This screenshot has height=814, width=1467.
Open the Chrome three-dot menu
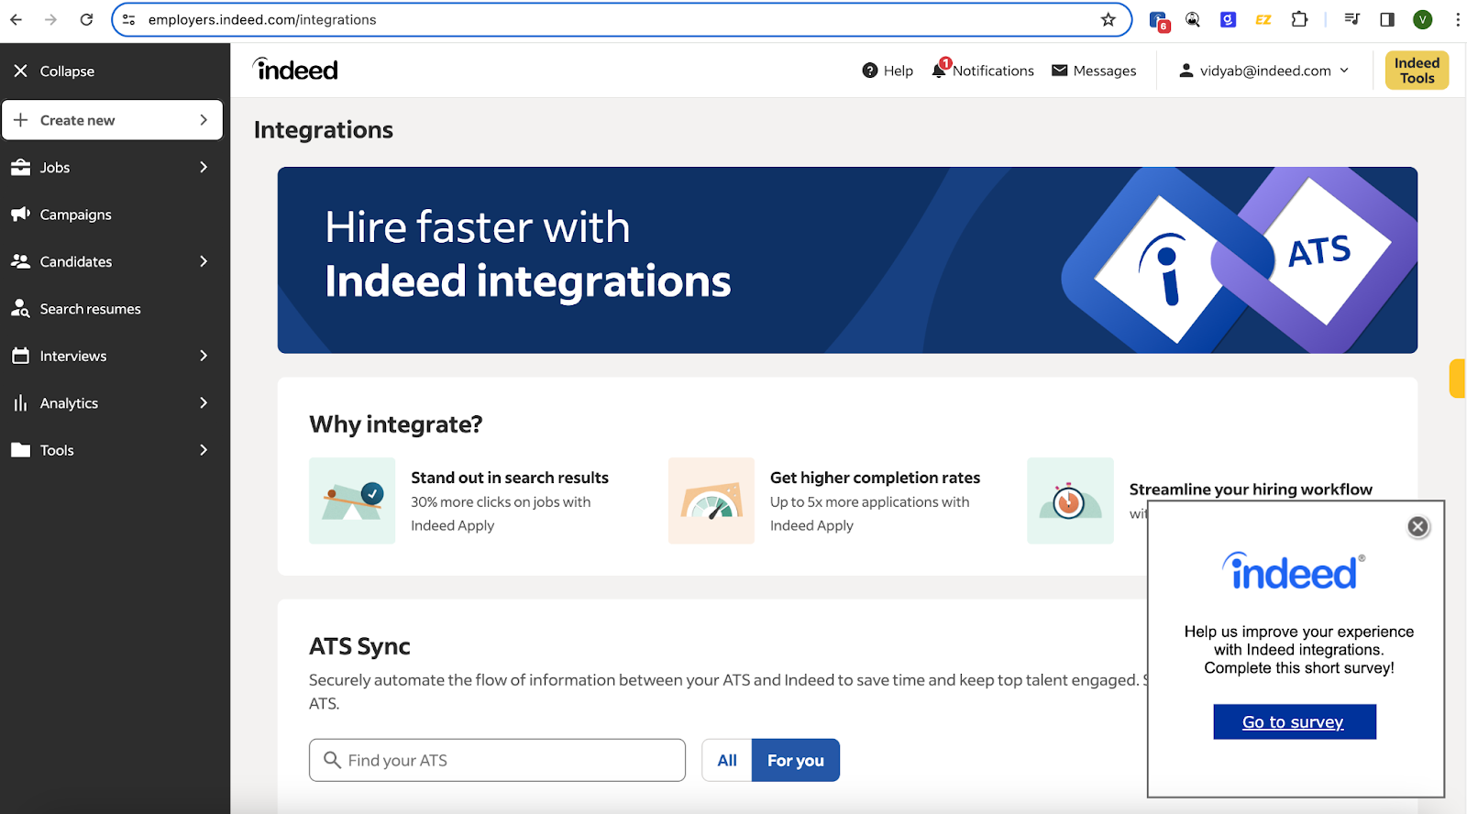(1458, 19)
